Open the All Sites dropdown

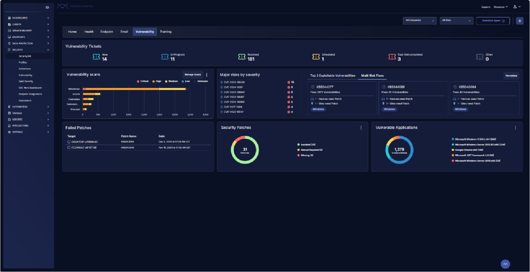[x=456, y=21]
